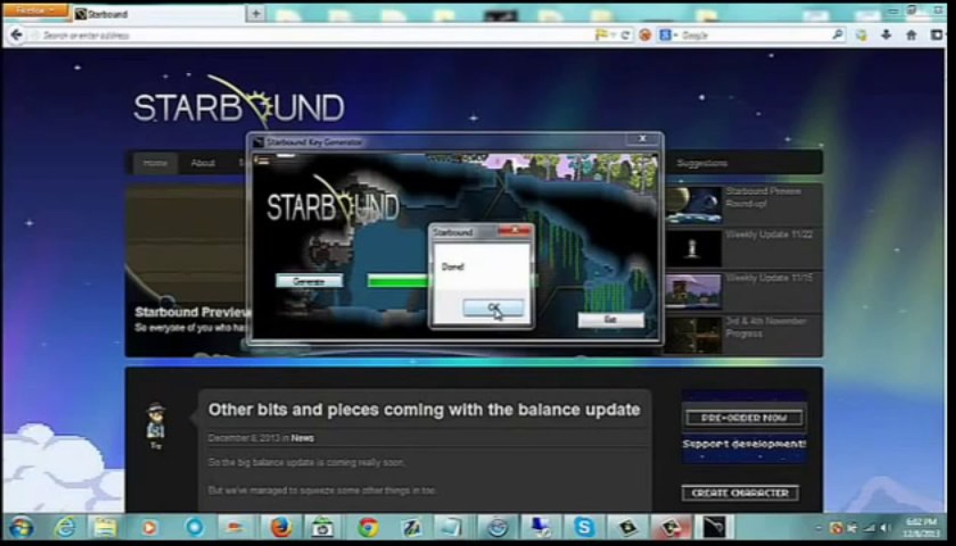956x546 pixels.
Task: Open the 3rd & 4th November Progress item
Action: point(744,335)
